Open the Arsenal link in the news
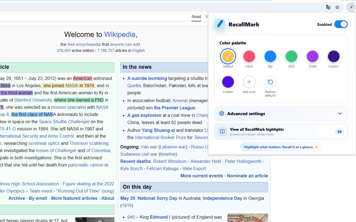356x222 pixels. pos(180,101)
